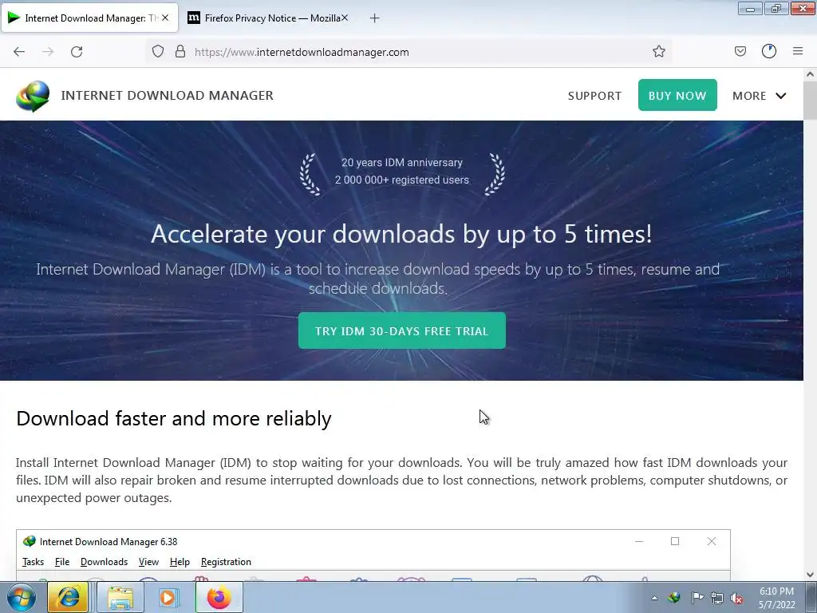Click the BUY NOW button

[x=677, y=96]
